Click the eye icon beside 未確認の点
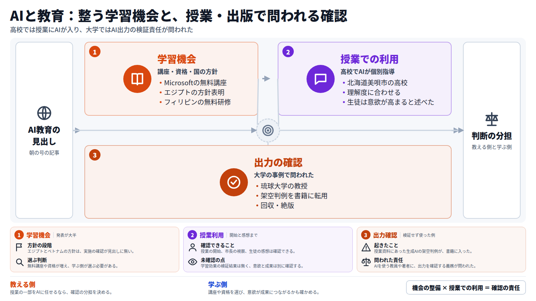Viewport: 536px width, 301px height. (193, 262)
